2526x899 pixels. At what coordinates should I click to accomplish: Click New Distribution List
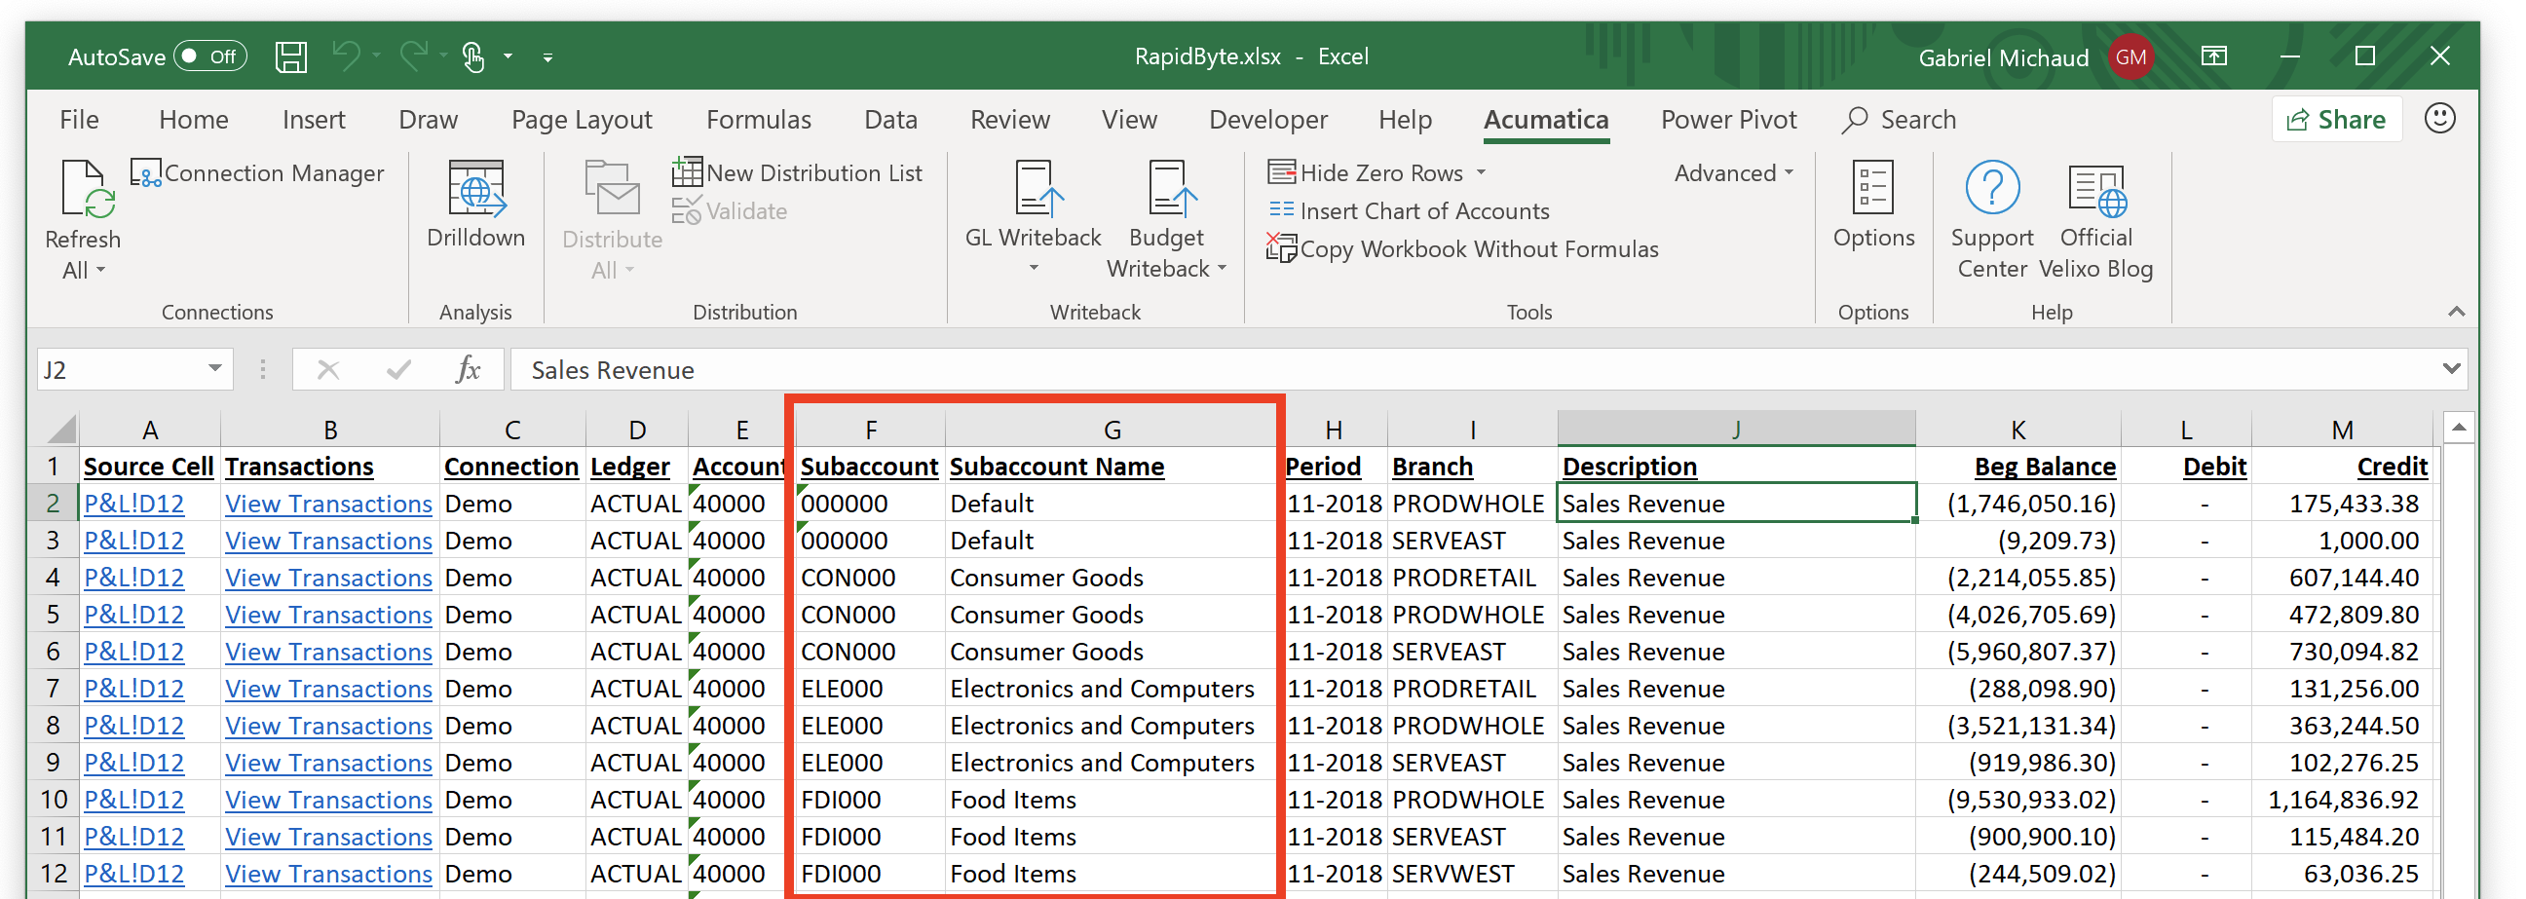pyautogui.click(x=797, y=172)
